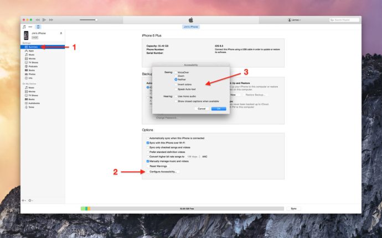Click the storage capacity bar
The image size is (382, 238).
[x=182, y=209]
